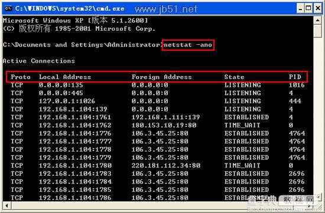Click the ESTABLISHED state for port 1785
Screen dimensions: 325x213
coord(246,190)
